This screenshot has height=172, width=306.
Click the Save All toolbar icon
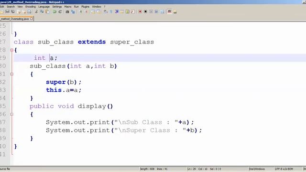(13, 11)
